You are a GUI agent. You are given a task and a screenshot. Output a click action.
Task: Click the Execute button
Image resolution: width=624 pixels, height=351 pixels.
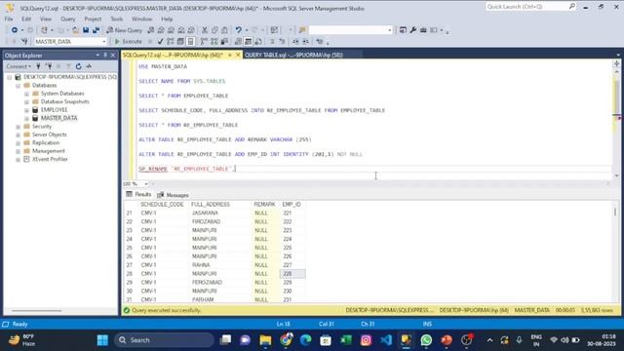point(128,41)
